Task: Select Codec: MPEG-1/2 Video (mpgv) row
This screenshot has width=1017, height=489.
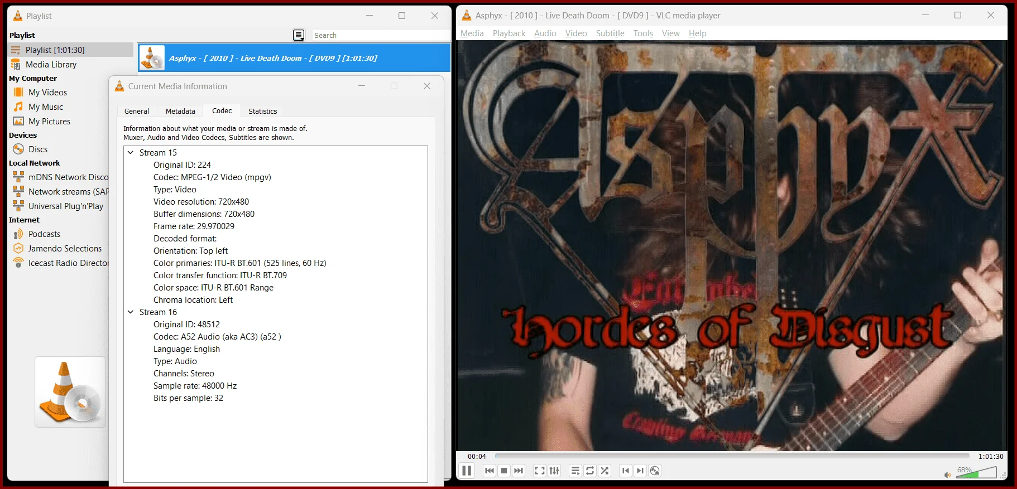Action: 212,177
